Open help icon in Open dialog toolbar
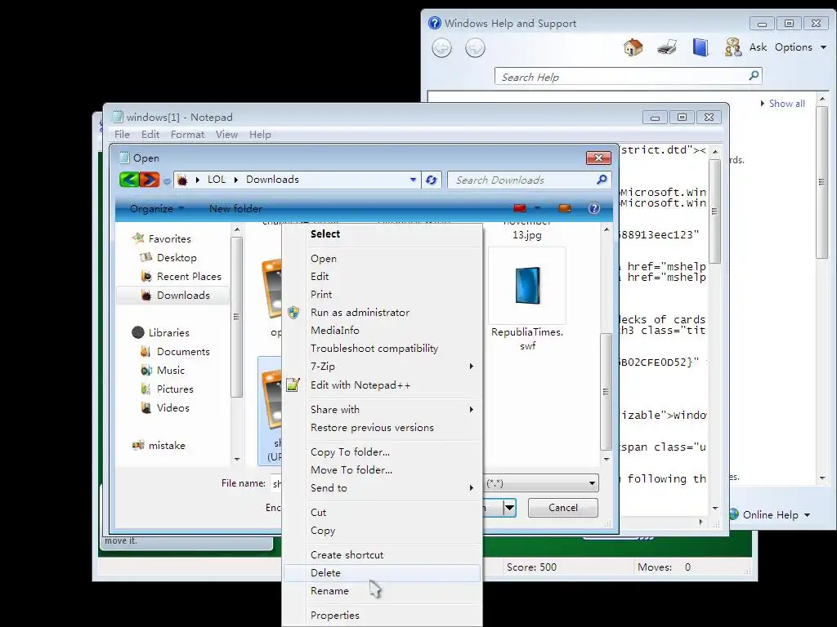The height and width of the screenshot is (627, 837). [594, 208]
